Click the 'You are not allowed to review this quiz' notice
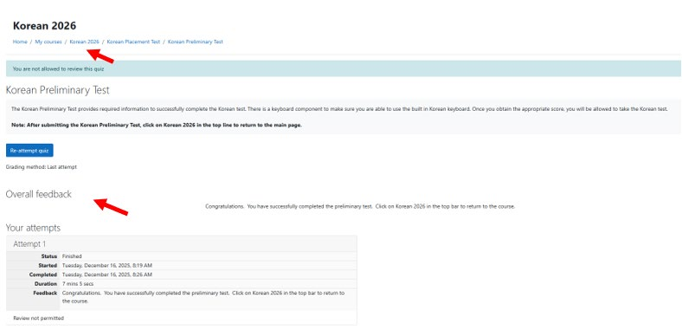 tap(58, 68)
